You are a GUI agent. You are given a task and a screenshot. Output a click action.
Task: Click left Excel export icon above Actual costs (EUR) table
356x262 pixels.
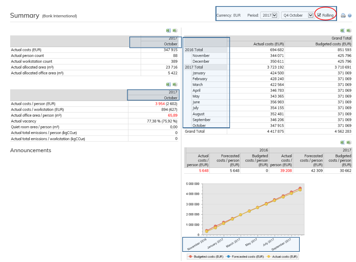point(168,30)
